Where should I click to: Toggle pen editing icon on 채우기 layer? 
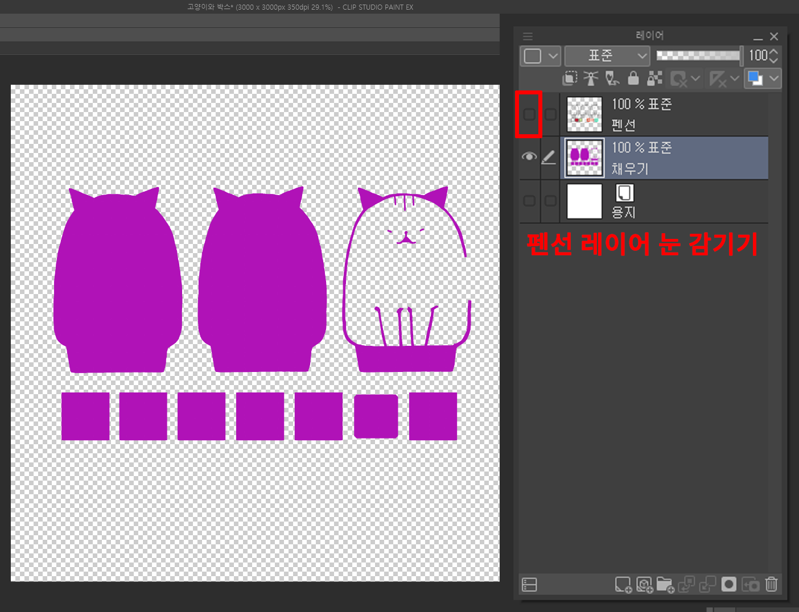pos(549,157)
